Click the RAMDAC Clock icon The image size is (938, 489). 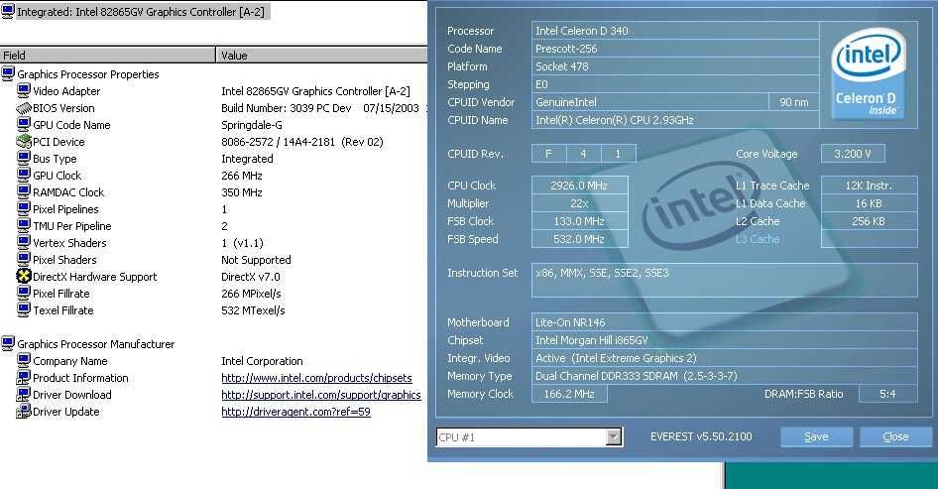(x=24, y=191)
